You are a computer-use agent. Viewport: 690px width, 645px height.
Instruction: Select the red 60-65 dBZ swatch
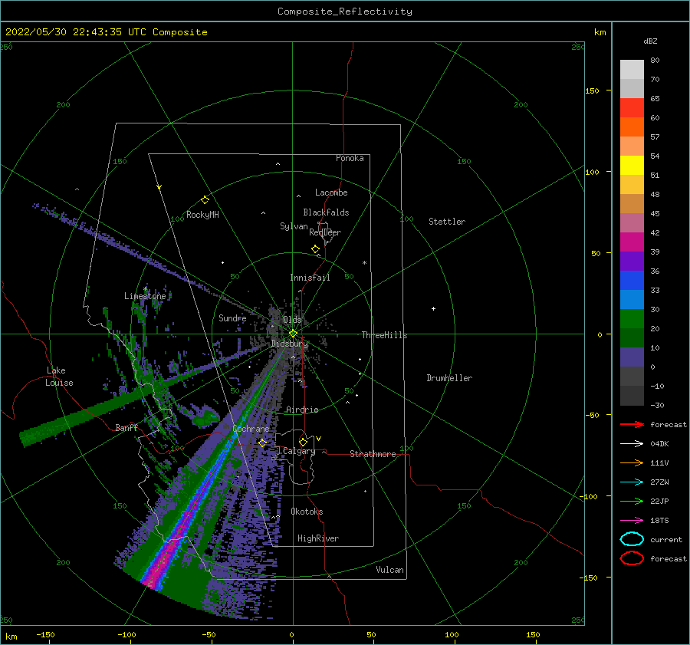coord(632,108)
